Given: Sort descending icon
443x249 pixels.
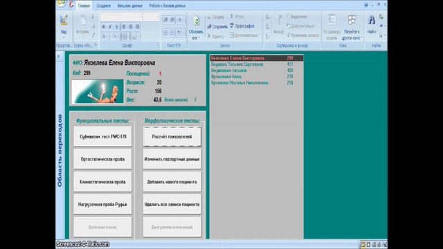Looking at the screenshot, I should [x=267, y=27].
